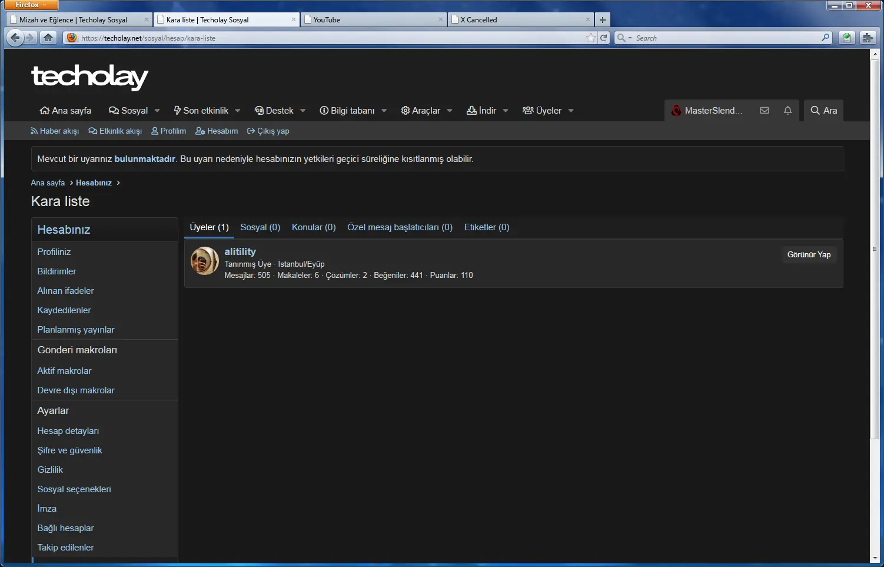Open the inbox envelope icon
The image size is (884, 567).
765,110
